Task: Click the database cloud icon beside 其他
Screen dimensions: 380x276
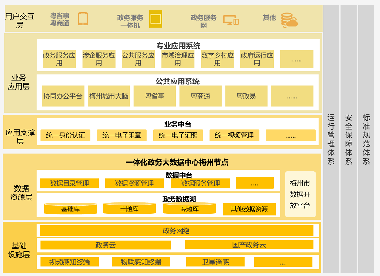Action: [x=289, y=20]
